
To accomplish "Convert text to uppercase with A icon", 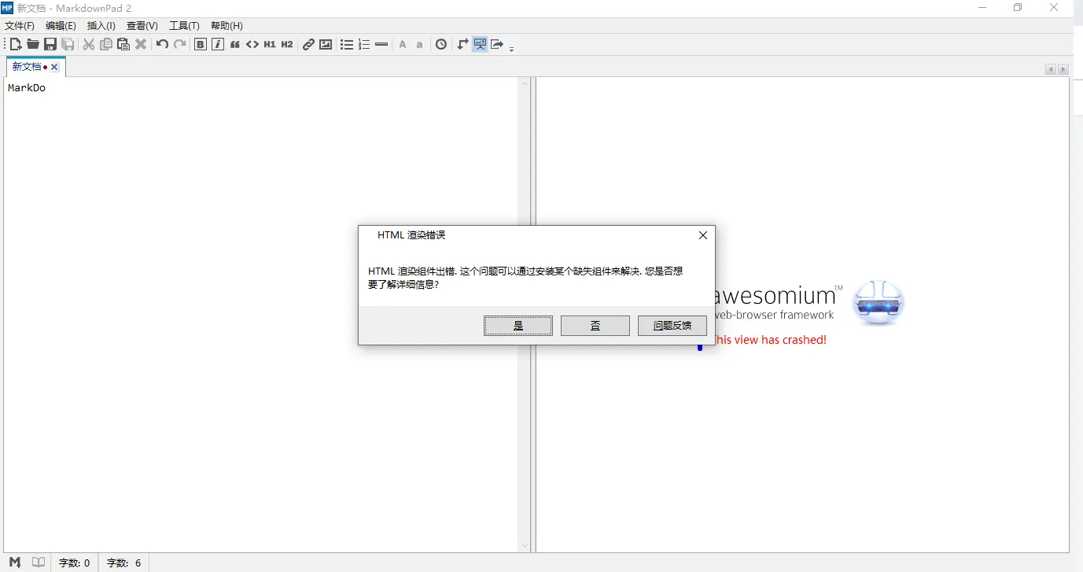I will (x=403, y=44).
